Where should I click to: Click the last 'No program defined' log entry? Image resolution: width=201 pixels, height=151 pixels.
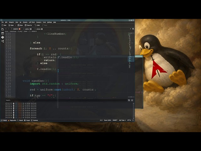(x=29, y=117)
